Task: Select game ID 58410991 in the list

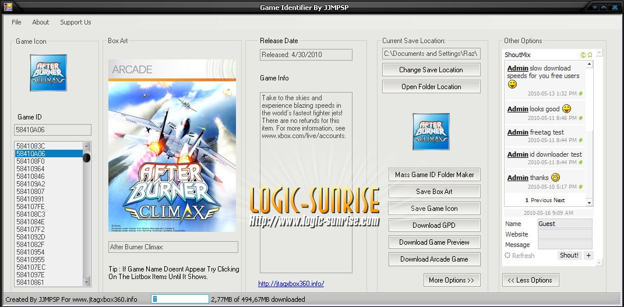Action: pyautogui.click(x=48, y=199)
